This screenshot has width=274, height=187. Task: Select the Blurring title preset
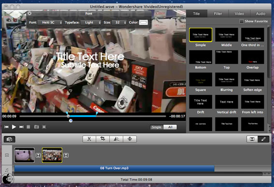tap(227, 80)
